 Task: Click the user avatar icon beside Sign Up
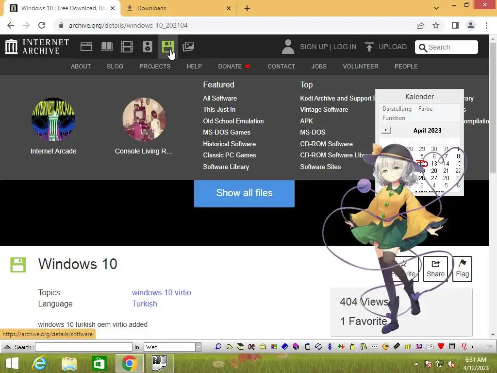(x=288, y=47)
